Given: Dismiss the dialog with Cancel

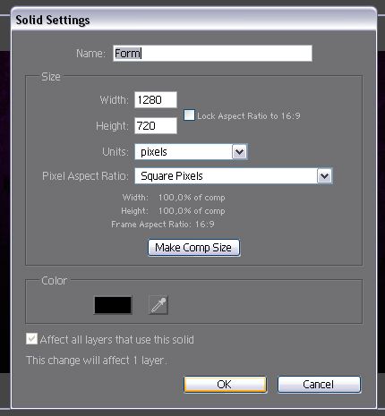Looking at the screenshot, I should (319, 385).
